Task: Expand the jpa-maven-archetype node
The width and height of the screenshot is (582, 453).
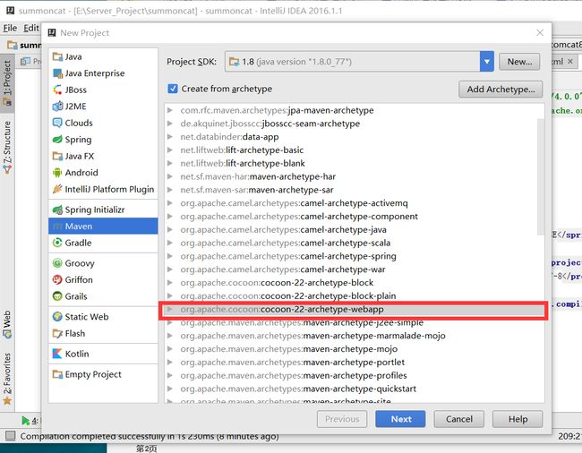Action: [x=170, y=110]
